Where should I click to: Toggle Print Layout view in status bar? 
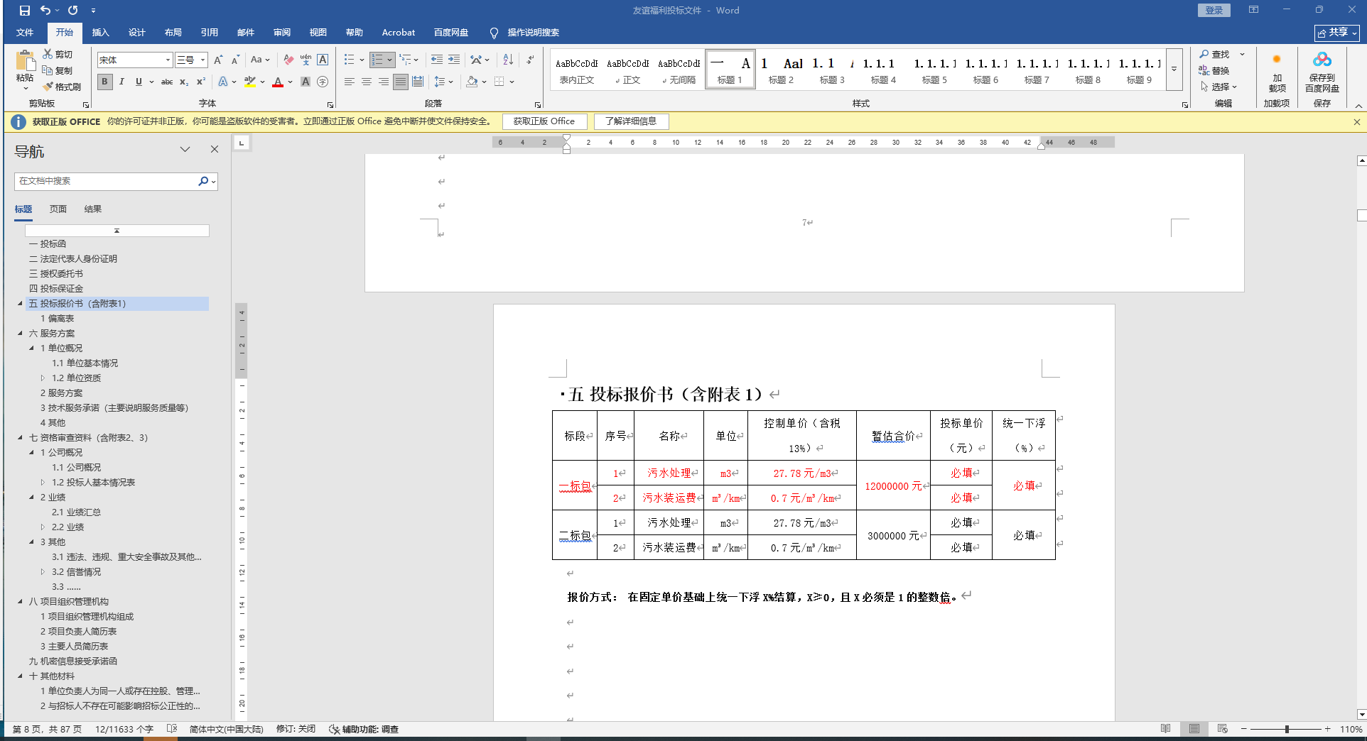click(1194, 729)
